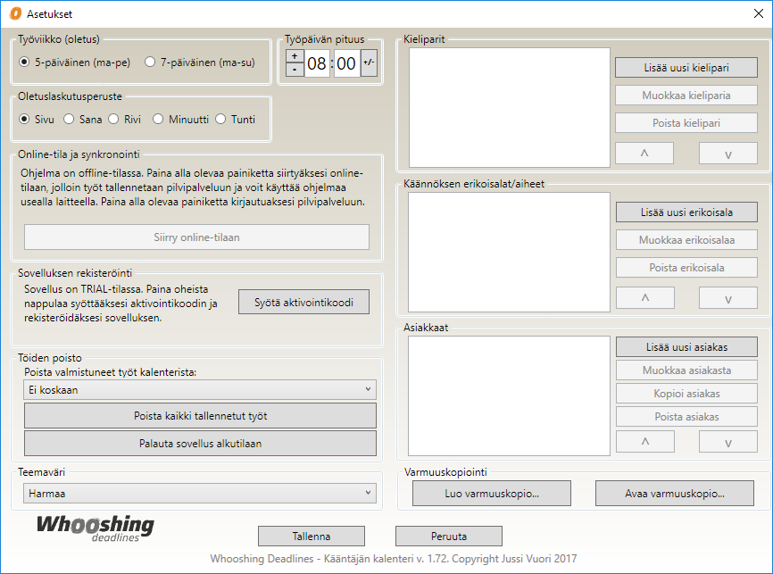773x574 pixels.
Task: Choose Sana as default billing basis
Action: coord(69,119)
